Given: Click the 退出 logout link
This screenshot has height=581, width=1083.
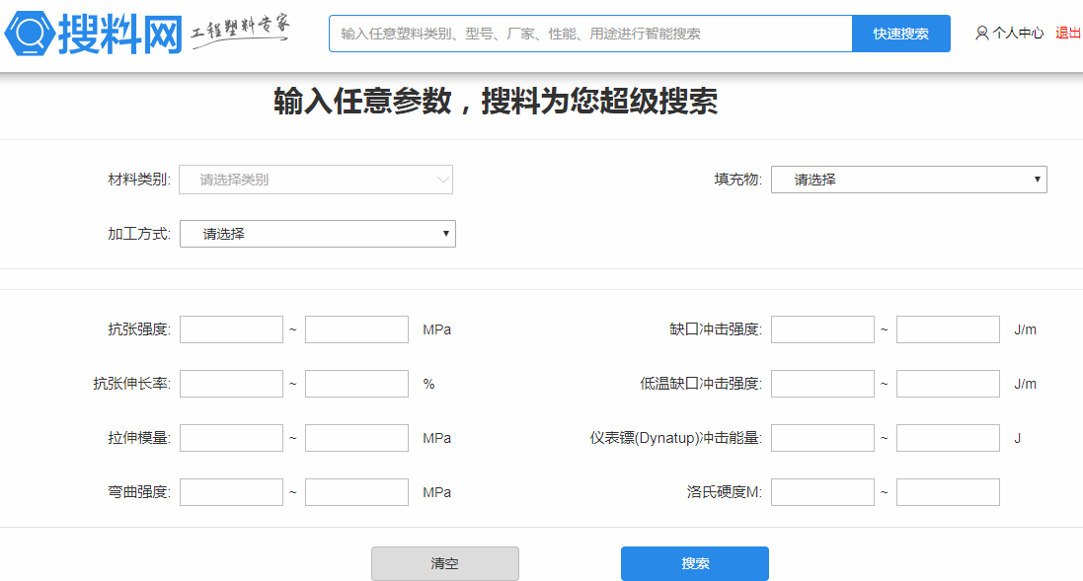Looking at the screenshot, I should click(1068, 33).
